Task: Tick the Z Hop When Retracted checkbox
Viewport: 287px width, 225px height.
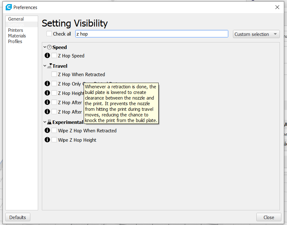Action: 54,74
